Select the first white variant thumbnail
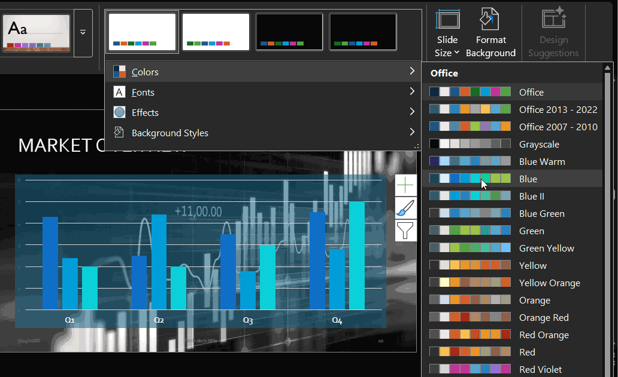 tap(142, 32)
